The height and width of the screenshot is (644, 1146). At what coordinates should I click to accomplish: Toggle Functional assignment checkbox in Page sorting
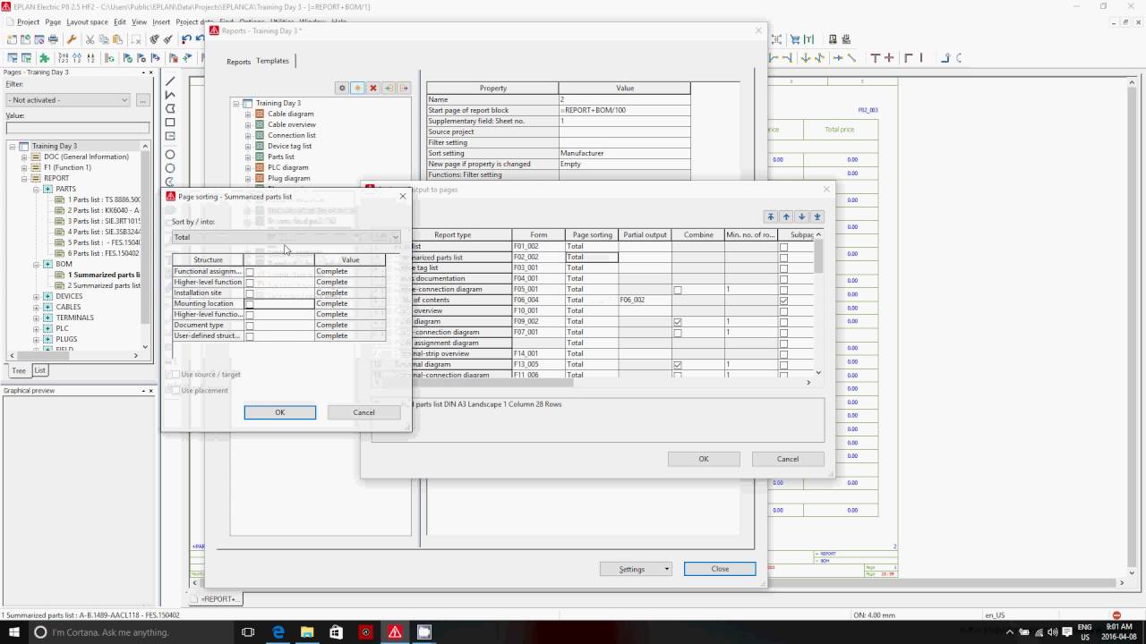[x=250, y=272]
